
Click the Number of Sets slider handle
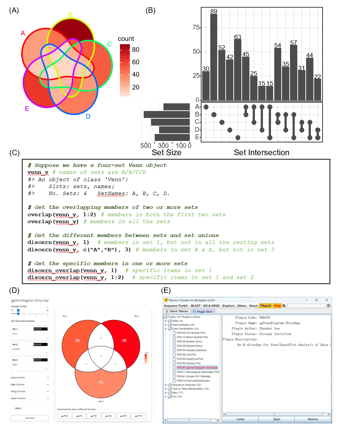(x=18, y=314)
